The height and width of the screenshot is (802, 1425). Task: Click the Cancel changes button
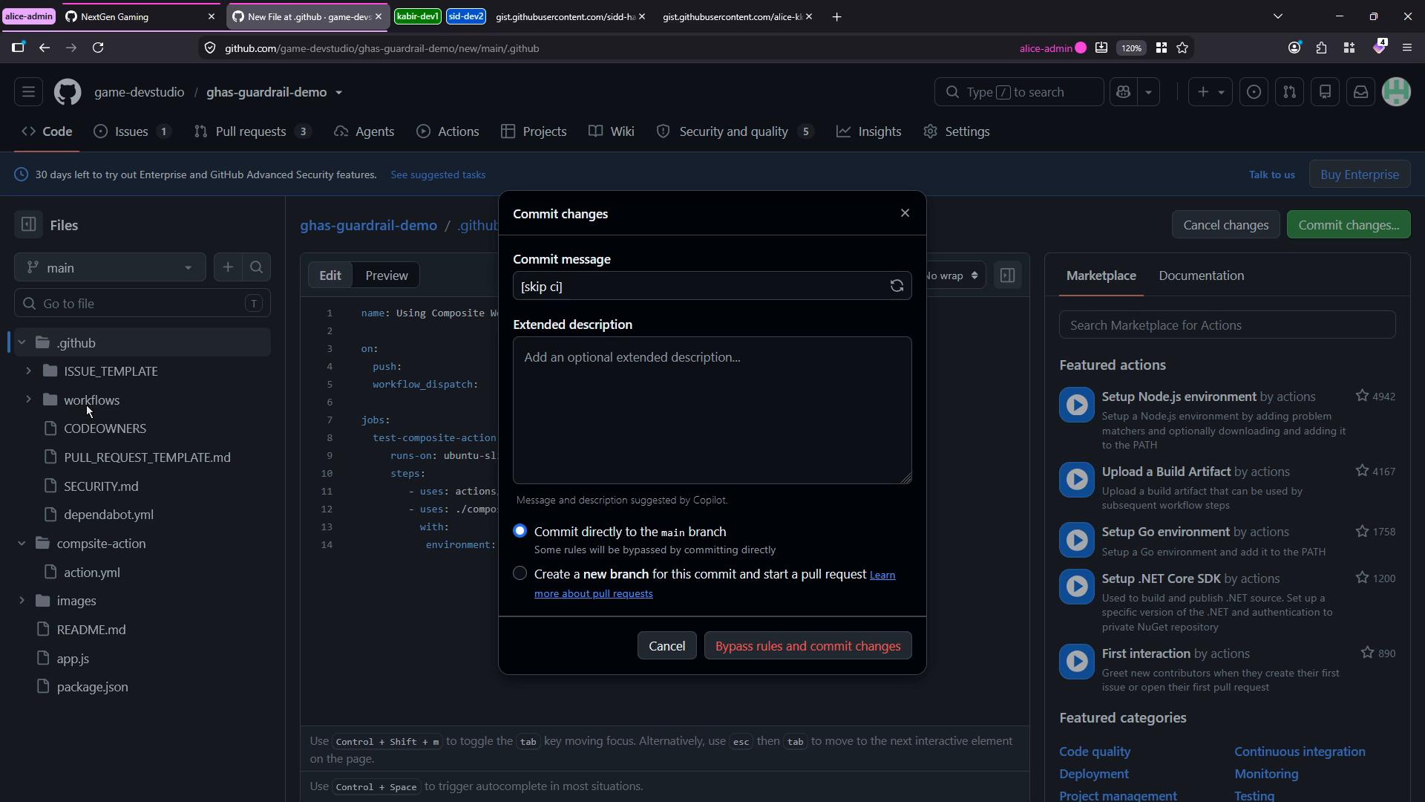tap(1225, 225)
